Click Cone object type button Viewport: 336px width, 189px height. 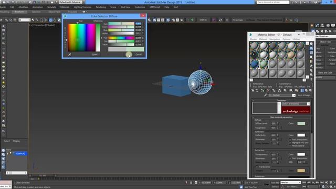click(332, 49)
